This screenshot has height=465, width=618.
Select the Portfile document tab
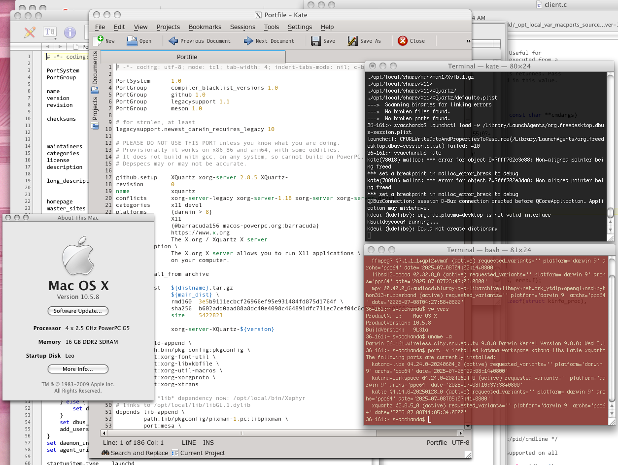[187, 57]
